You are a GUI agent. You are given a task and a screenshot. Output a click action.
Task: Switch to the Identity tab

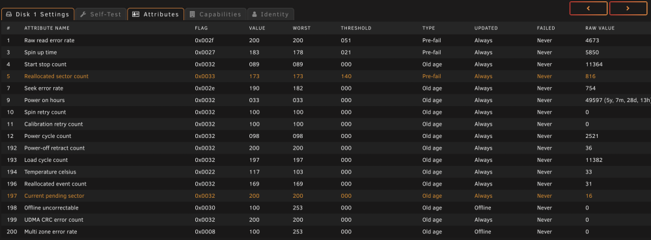(x=271, y=14)
